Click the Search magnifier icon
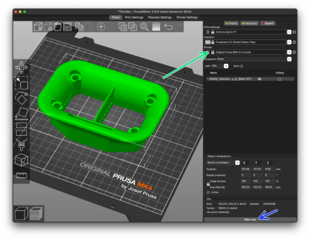310x239 pixels. 144,27
